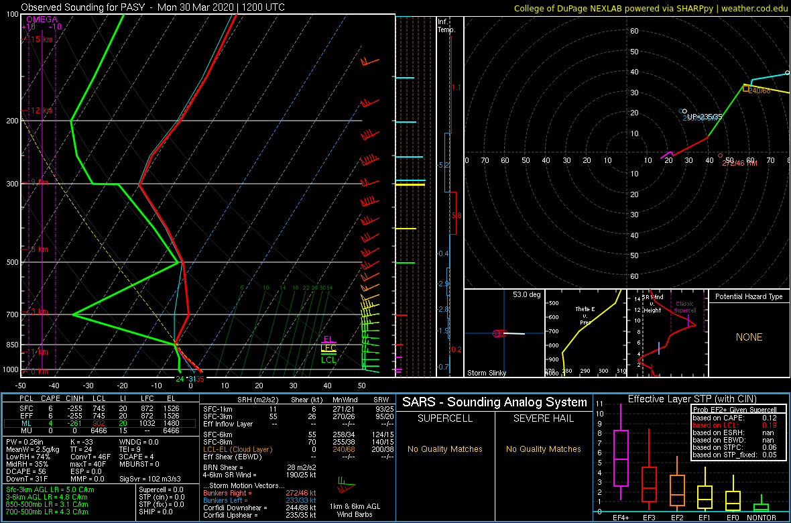Select the Storm Slinky label
The width and height of the screenshot is (791, 523).
point(487,373)
